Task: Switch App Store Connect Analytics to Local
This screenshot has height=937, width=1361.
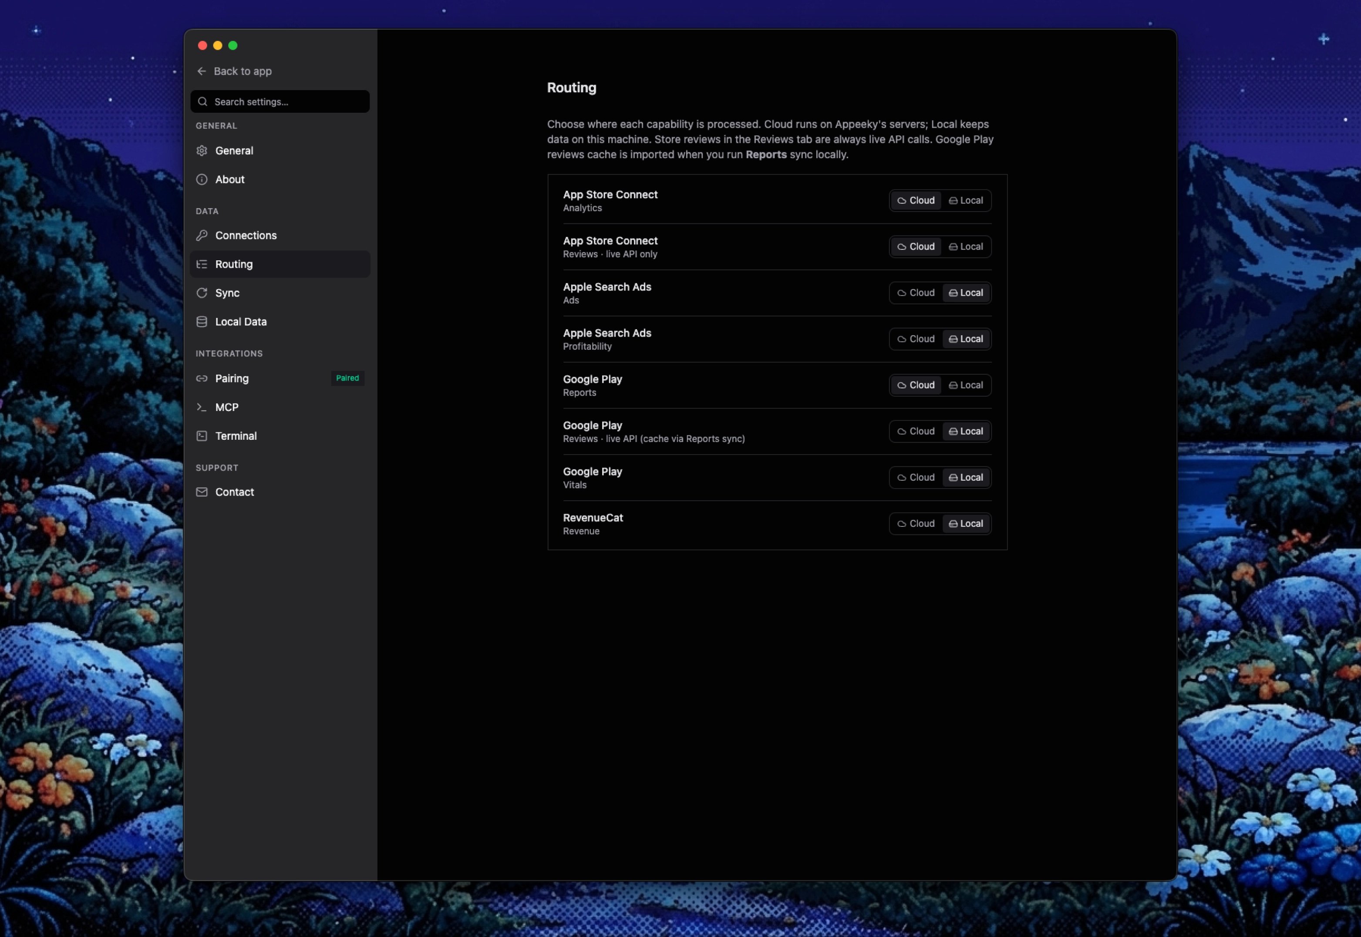Action: pyautogui.click(x=966, y=201)
